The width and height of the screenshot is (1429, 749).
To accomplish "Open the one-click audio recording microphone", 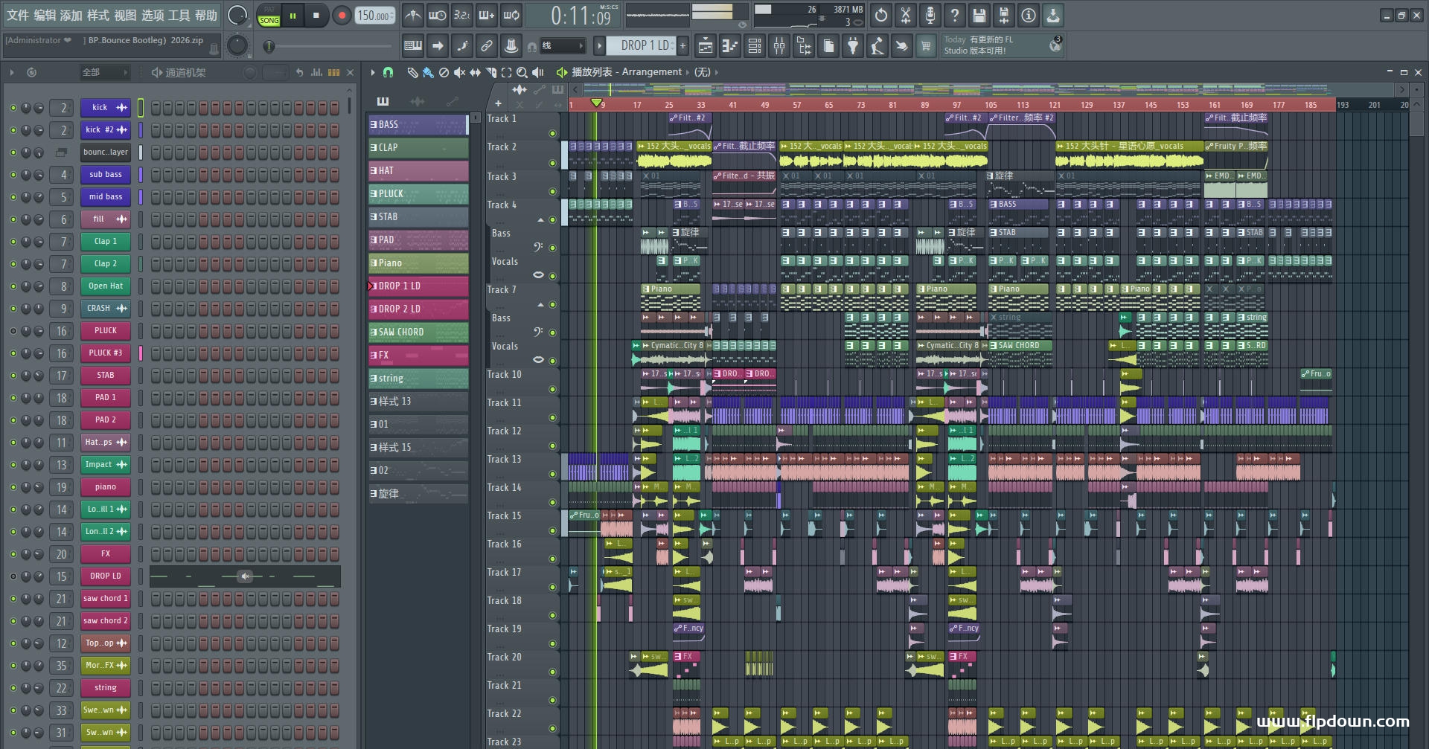I will point(930,15).
